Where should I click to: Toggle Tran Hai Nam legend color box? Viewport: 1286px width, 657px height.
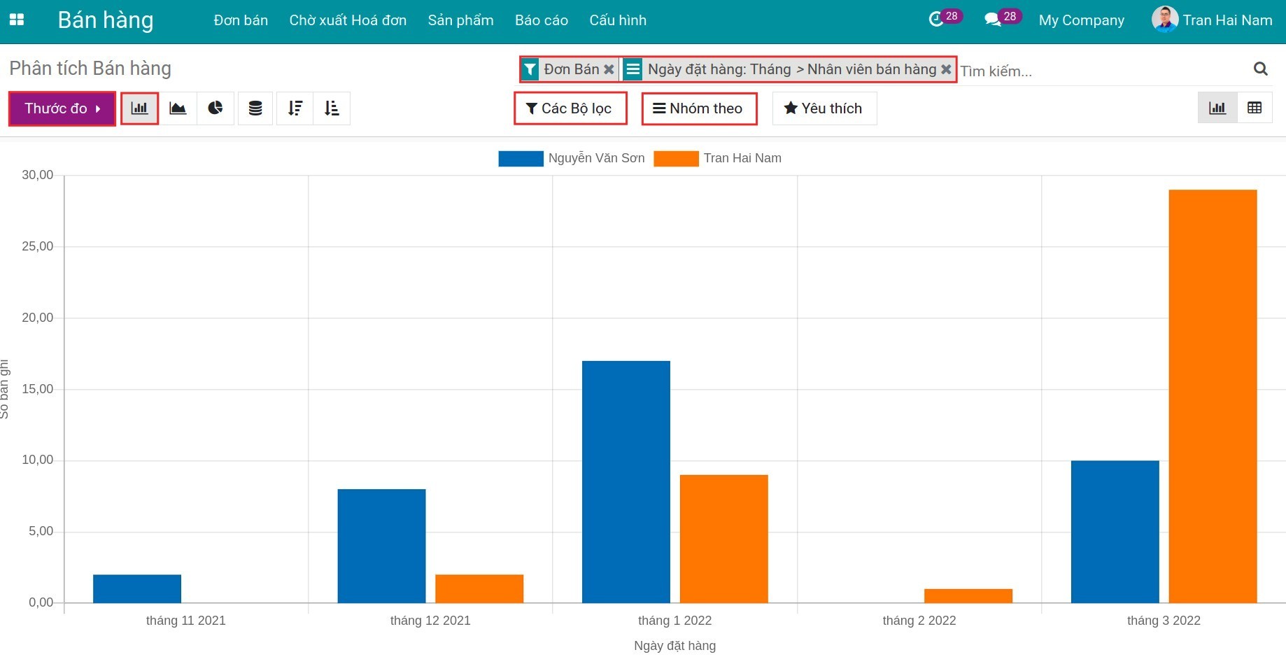[x=676, y=159]
